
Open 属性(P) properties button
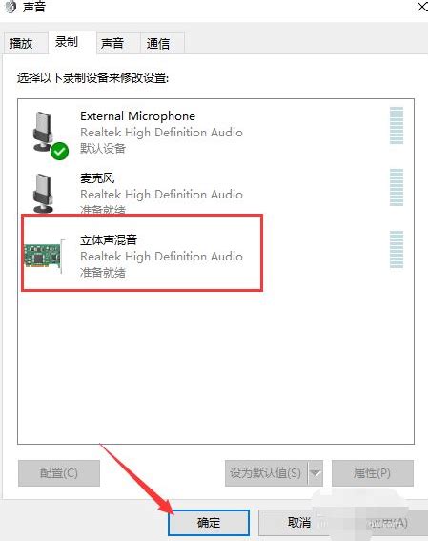point(372,473)
